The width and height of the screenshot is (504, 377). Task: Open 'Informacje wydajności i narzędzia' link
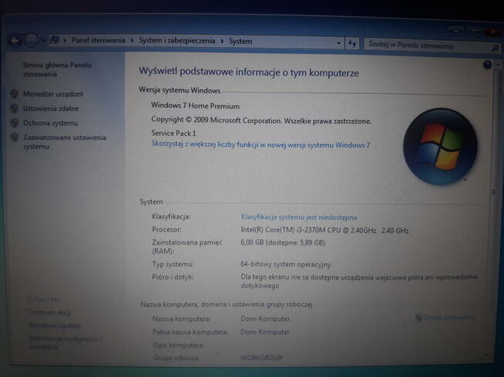pos(65,342)
